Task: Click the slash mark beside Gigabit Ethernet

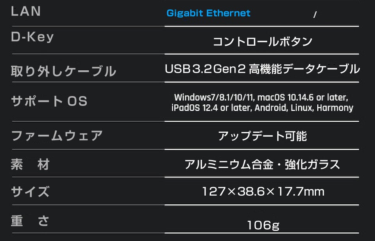Action: click(315, 15)
